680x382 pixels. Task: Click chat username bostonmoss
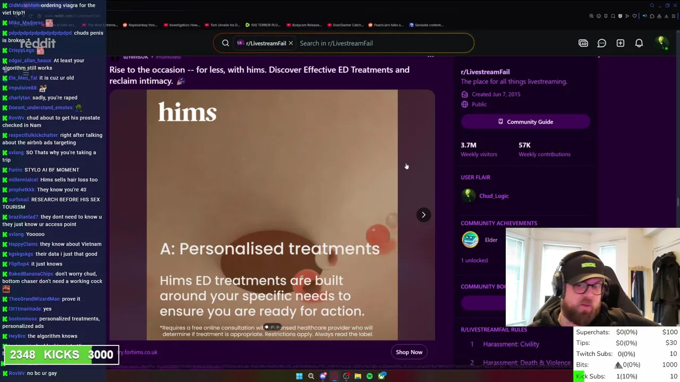[x=22, y=319]
